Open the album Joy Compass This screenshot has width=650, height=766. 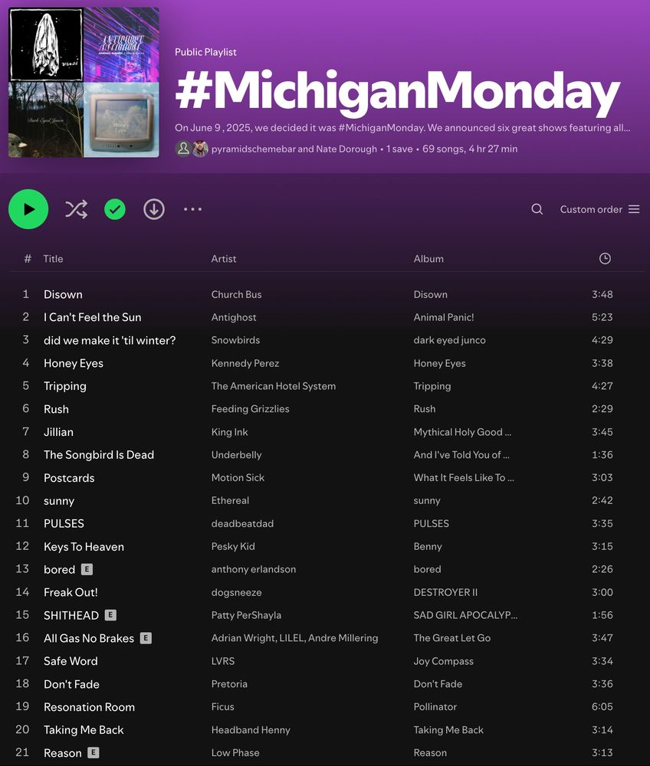pyautogui.click(x=444, y=662)
